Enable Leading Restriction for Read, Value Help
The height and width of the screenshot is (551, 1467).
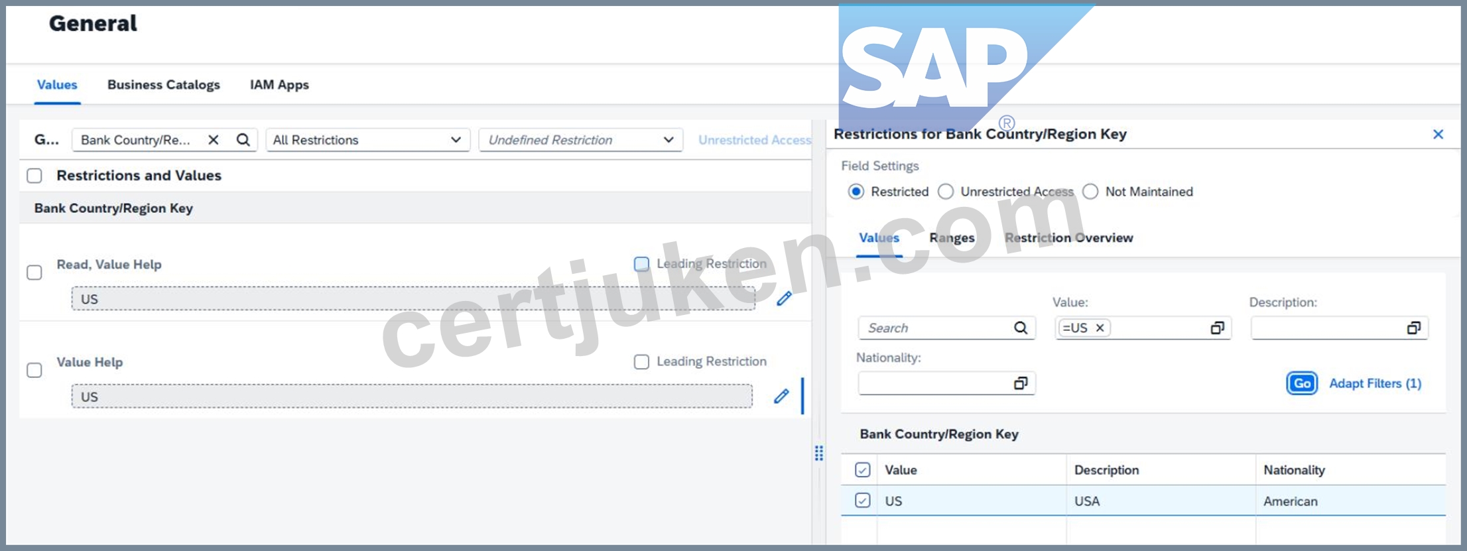click(641, 264)
